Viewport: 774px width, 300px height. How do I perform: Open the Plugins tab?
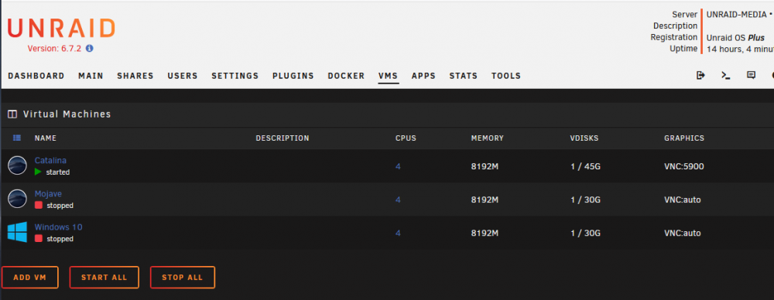pos(293,76)
